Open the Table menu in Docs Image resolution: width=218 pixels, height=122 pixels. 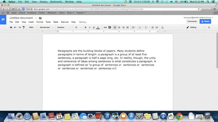point(56,22)
